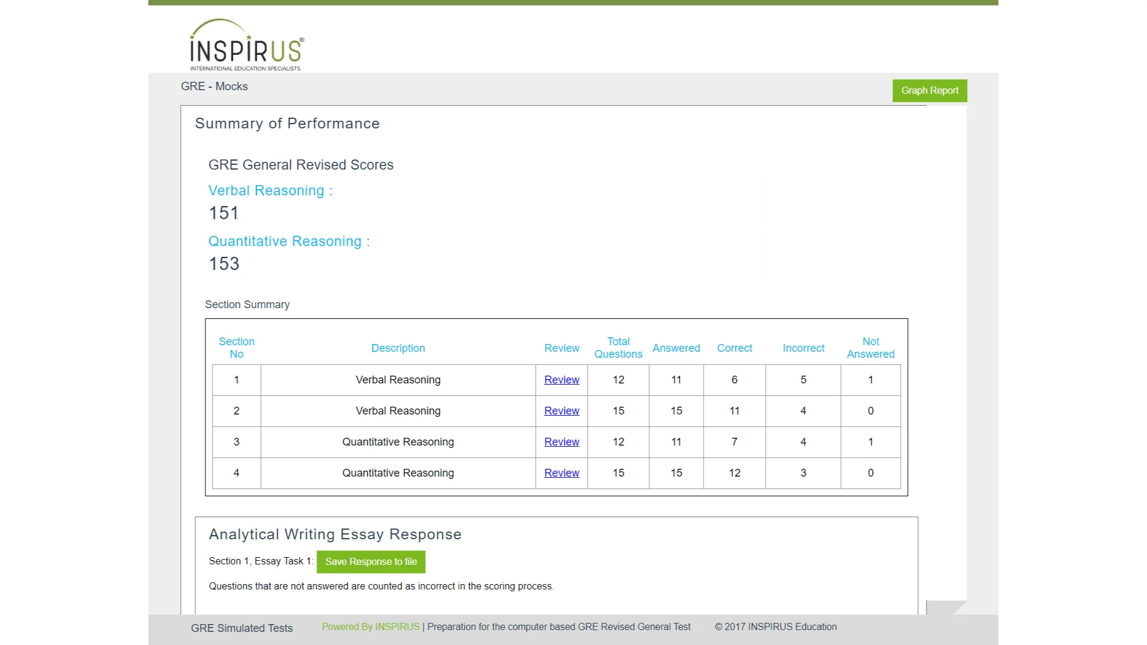1147x645 pixels.
Task: Click the 'Quantitative Reasoning :' score label
Action: pyautogui.click(x=289, y=241)
